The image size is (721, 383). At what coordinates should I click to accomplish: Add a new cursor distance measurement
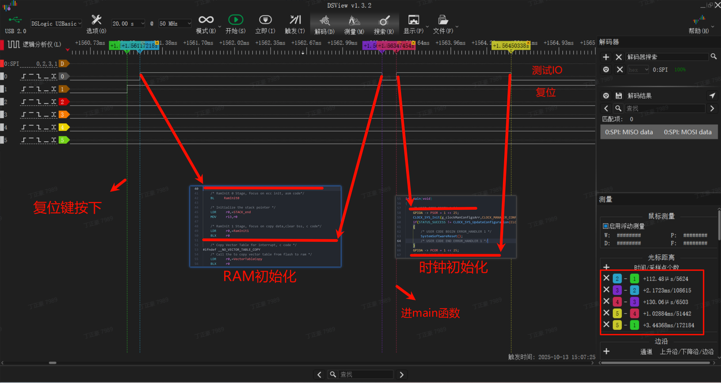(606, 268)
